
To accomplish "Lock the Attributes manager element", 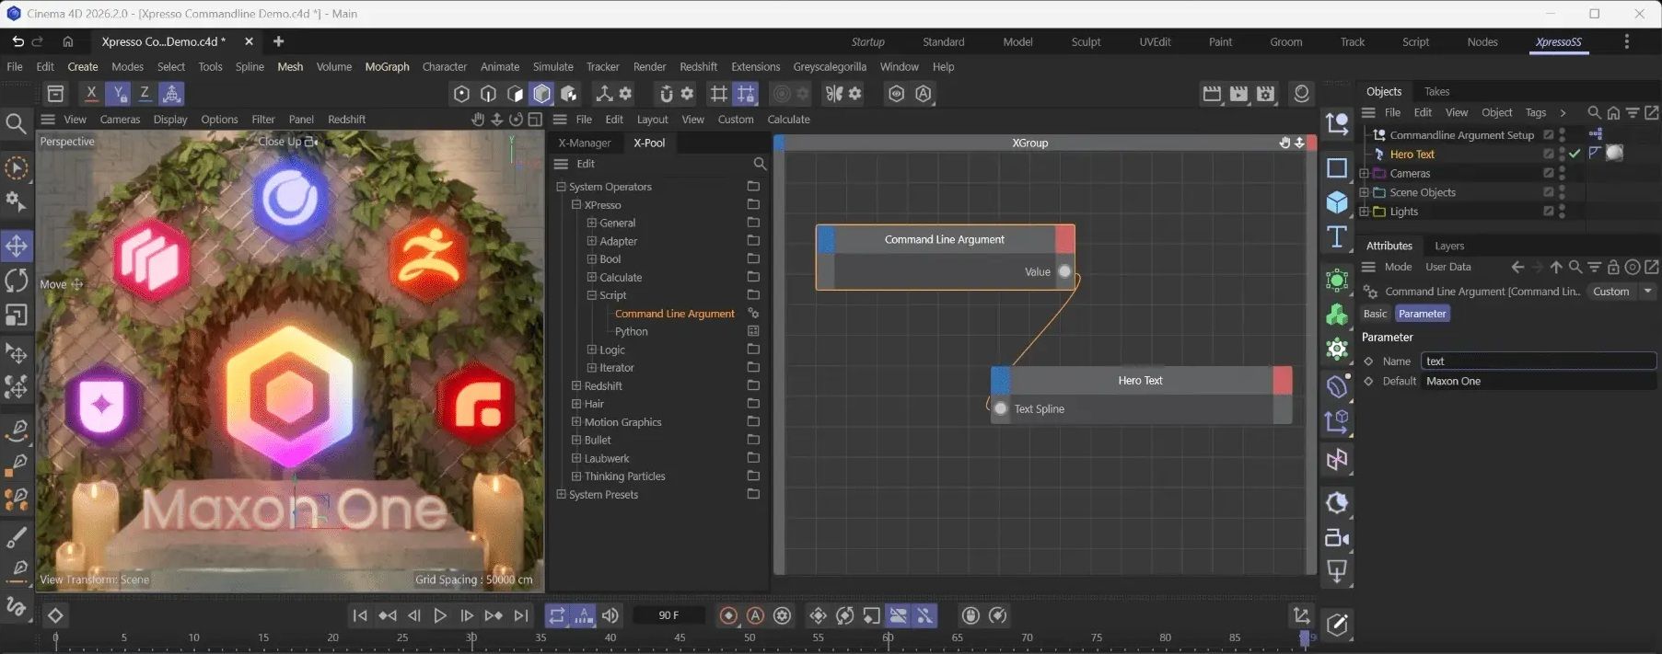I will coord(1613,267).
